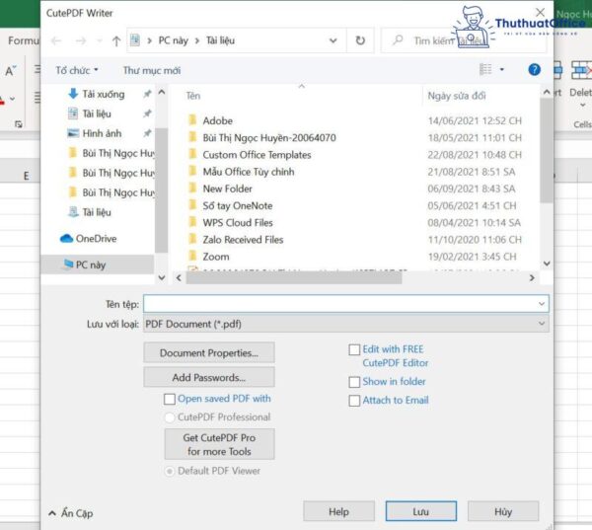Click PC này in the breadcrumb path
Image resolution: width=592 pixels, height=530 pixels.
tap(173, 40)
